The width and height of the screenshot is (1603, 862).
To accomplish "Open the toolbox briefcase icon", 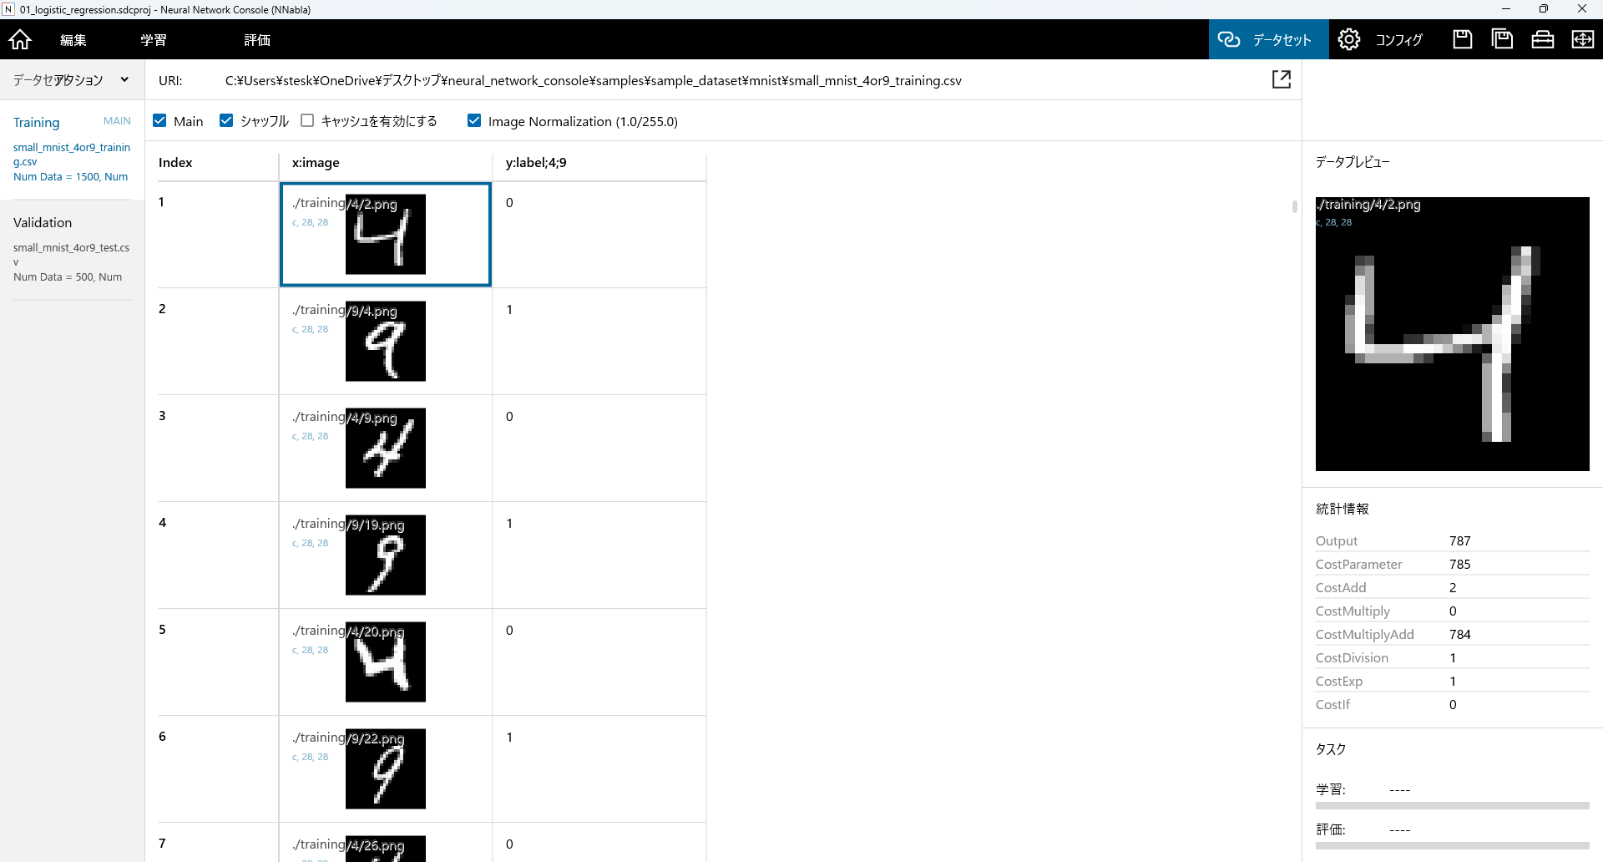I will 1542,39.
